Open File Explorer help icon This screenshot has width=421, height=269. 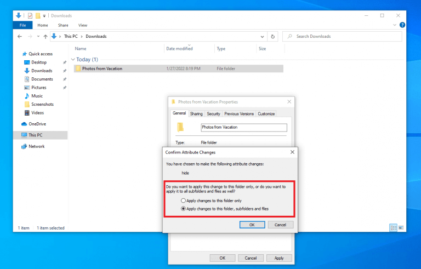[402, 25]
